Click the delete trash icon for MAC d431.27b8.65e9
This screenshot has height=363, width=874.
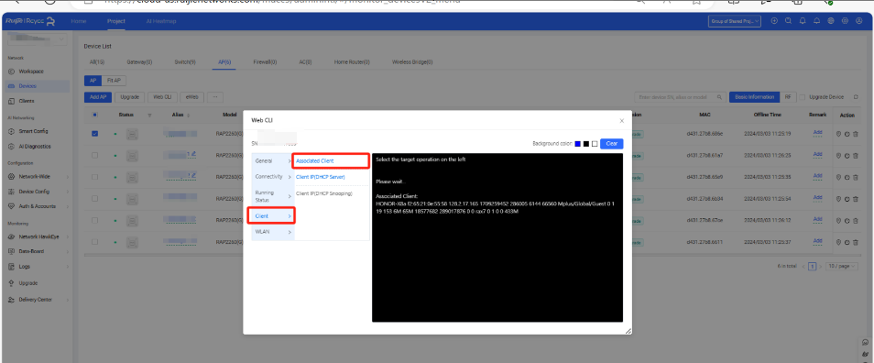pyautogui.click(x=856, y=177)
